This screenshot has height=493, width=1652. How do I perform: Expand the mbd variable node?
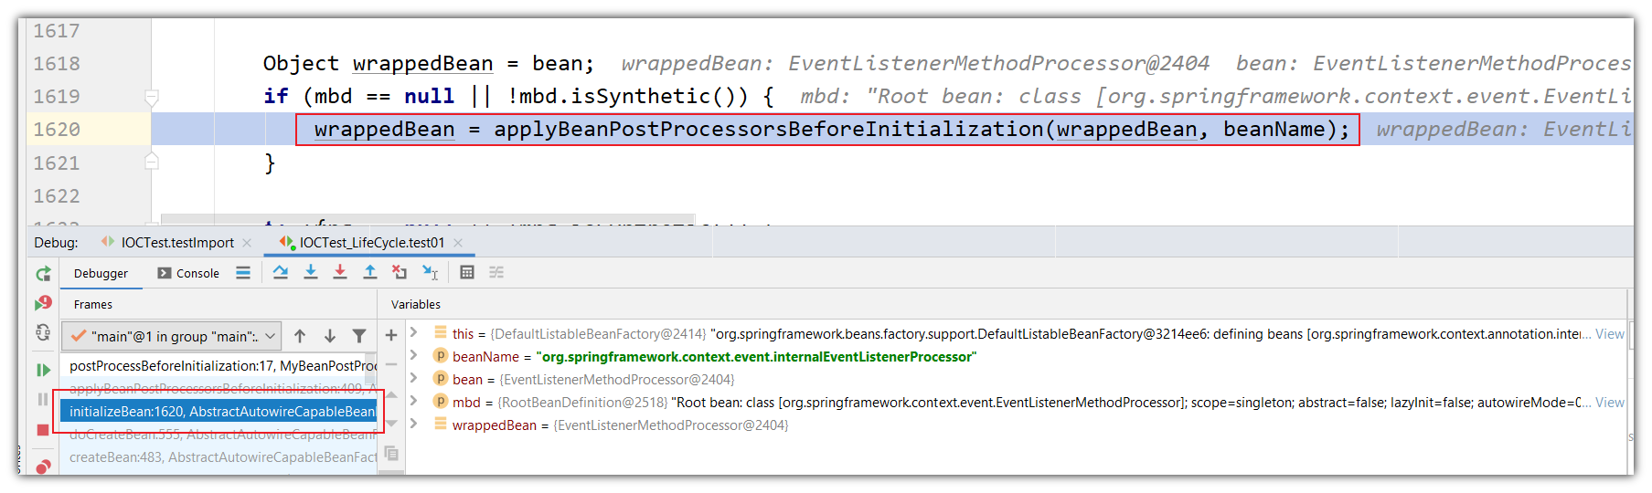[x=414, y=401]
